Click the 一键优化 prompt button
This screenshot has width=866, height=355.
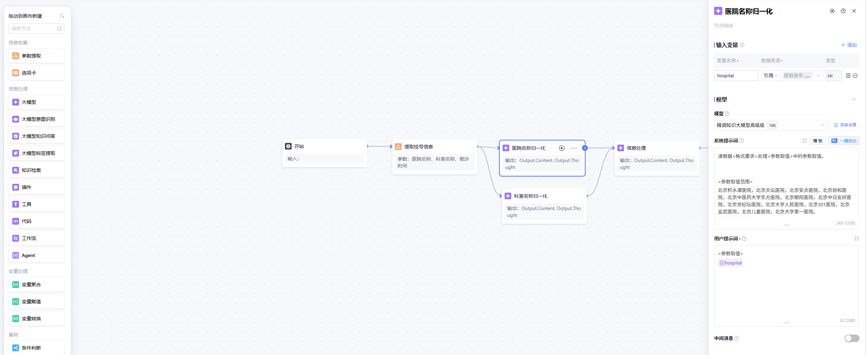click(x=844, y=141)
